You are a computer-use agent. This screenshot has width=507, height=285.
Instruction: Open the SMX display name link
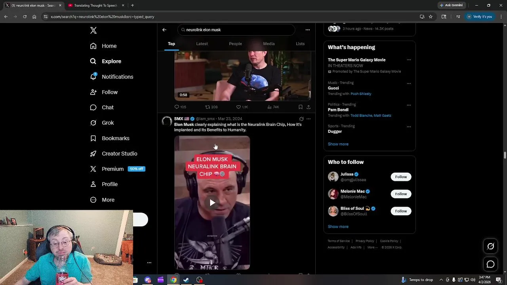click(179, 119)
